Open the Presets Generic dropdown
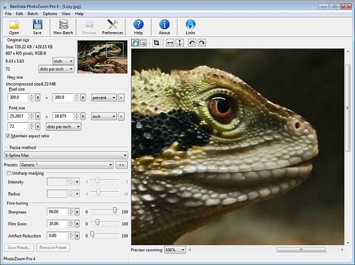 (110, 165)
